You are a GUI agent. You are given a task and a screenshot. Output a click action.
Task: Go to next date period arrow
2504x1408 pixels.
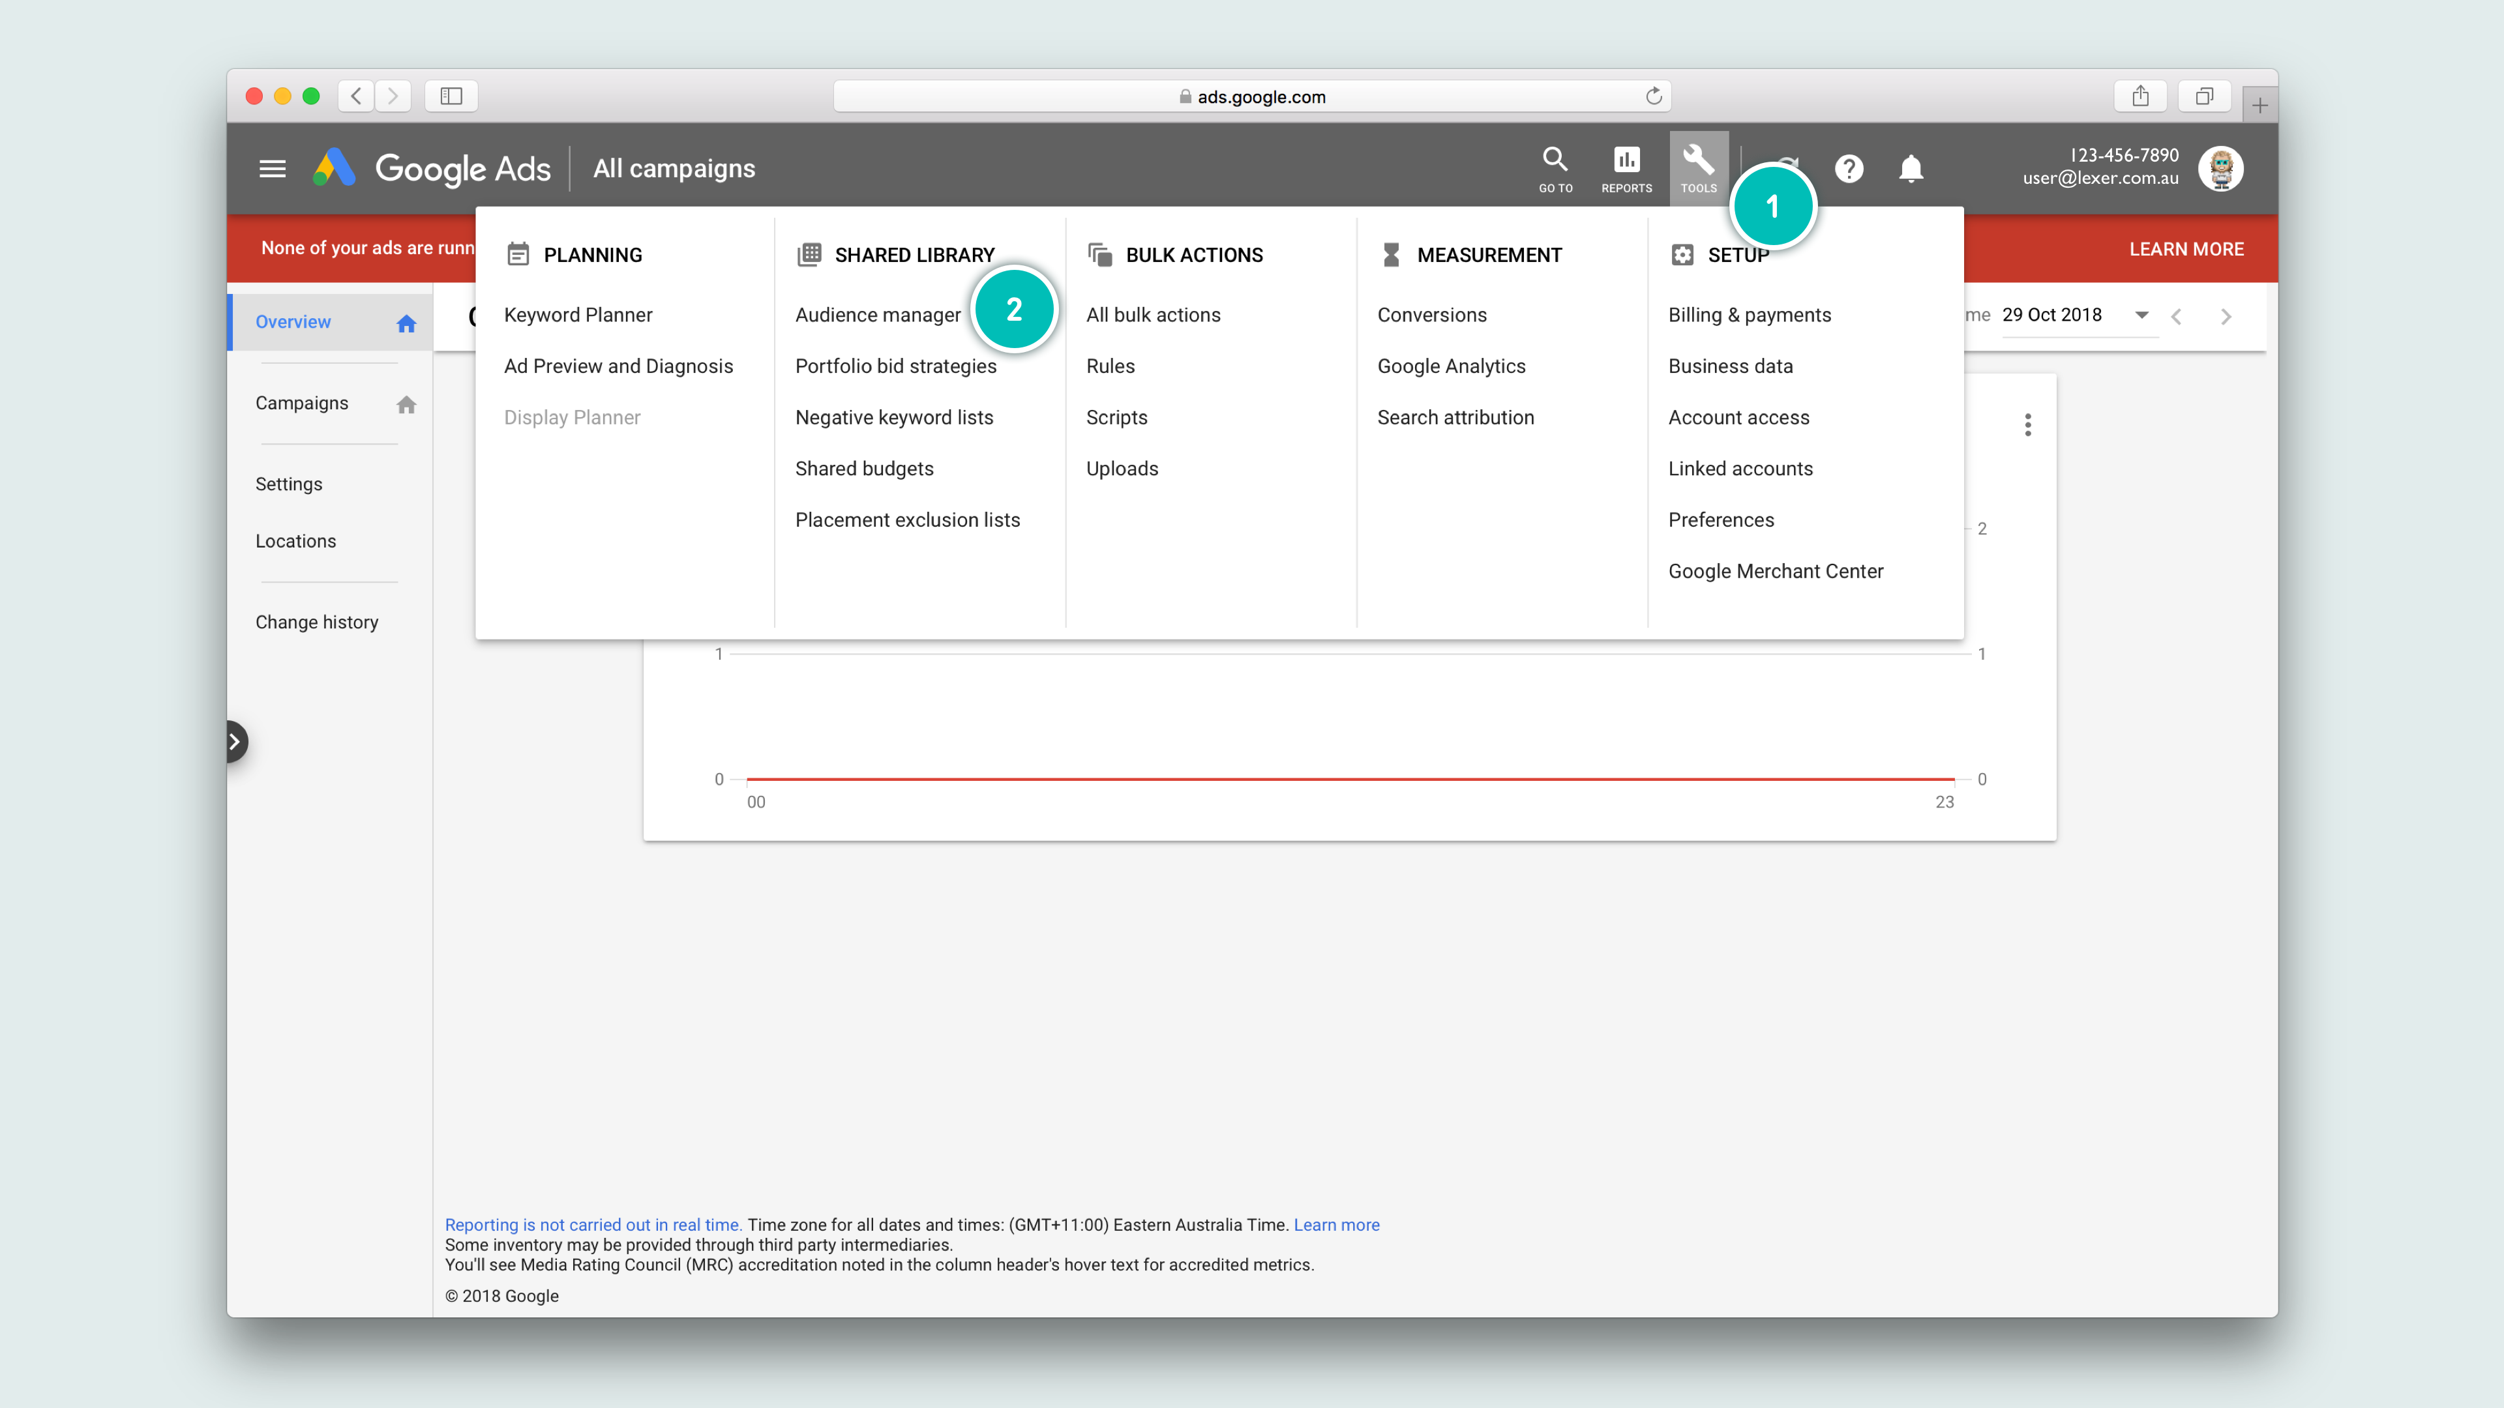point(2226,317)
